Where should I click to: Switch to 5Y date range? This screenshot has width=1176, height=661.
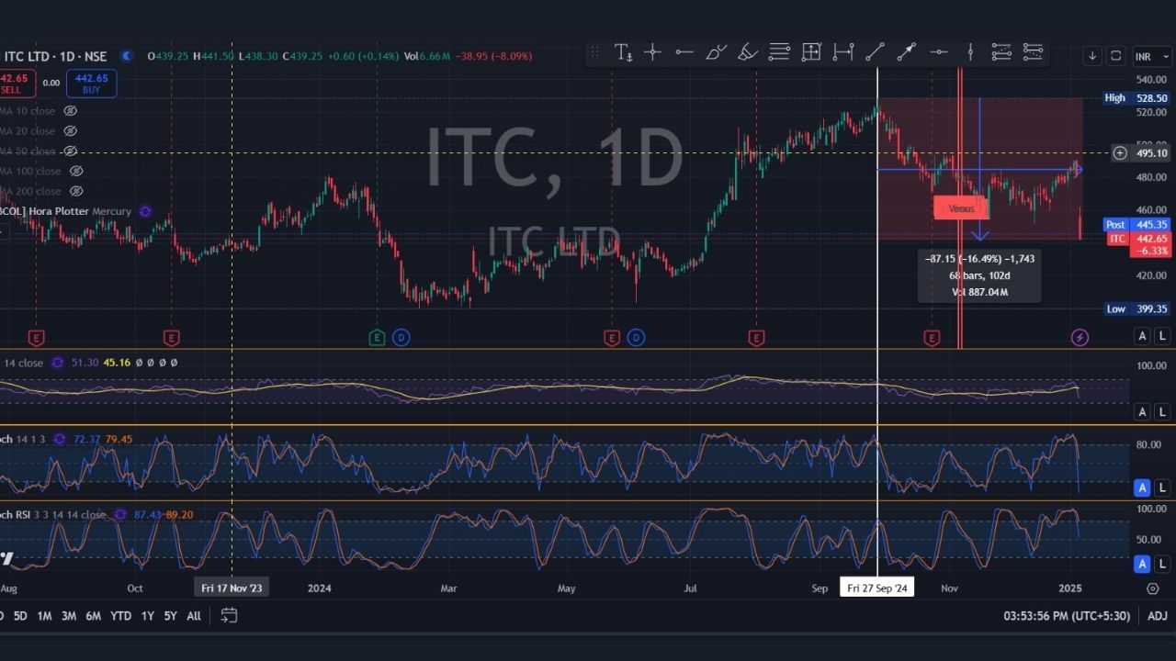[x=171, y=616]
